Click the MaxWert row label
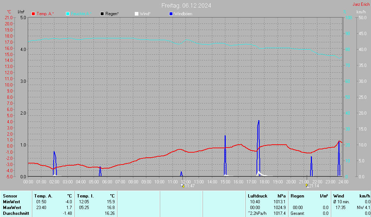 point(12,208)
